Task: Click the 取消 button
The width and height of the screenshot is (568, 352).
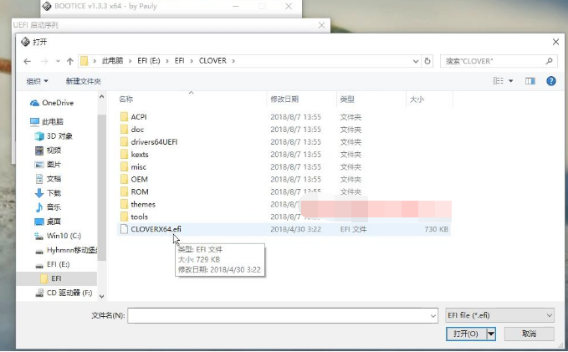Action: point(528,334)
